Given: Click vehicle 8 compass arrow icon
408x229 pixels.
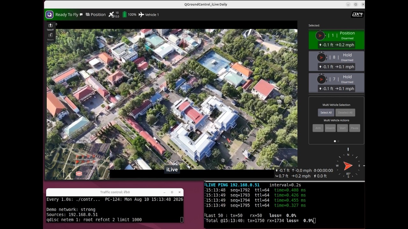Looking at the screenshot, I should 321,58.
